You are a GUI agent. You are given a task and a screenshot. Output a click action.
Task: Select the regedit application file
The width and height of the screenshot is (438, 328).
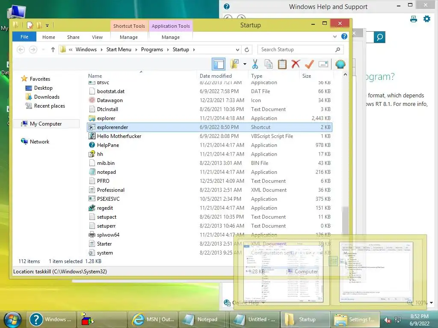click(210, 208)
